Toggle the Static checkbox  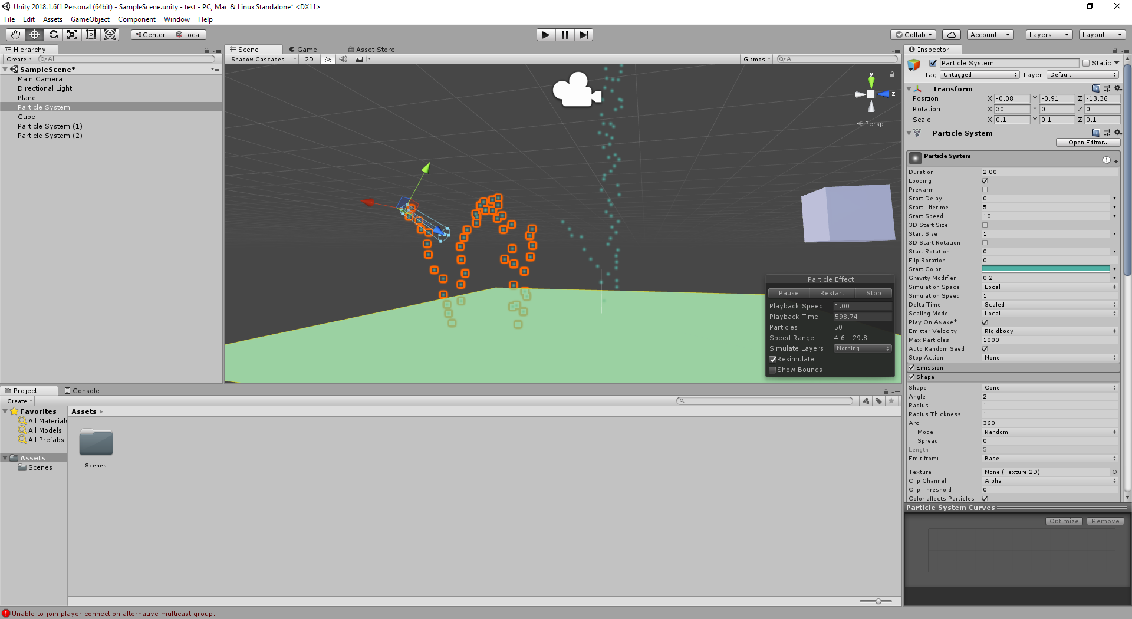point(1086,63)
